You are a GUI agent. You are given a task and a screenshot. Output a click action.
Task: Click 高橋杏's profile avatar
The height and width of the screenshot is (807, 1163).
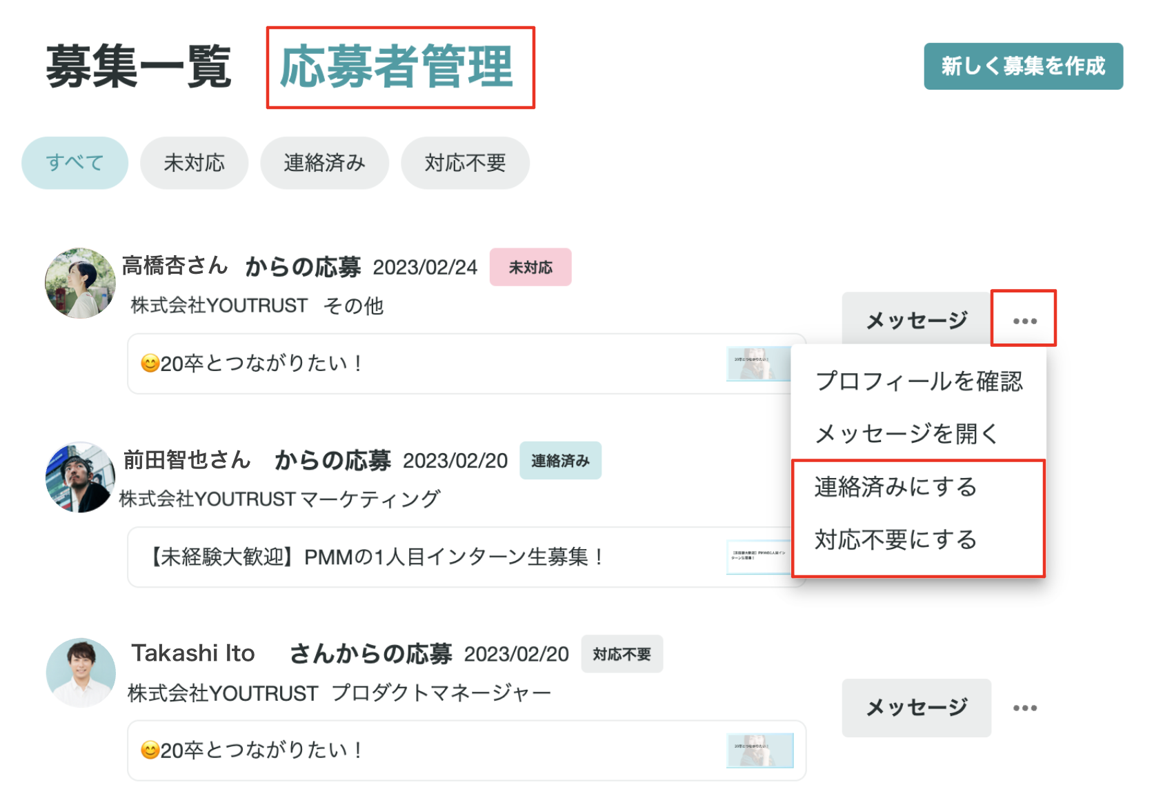point(80,283)
